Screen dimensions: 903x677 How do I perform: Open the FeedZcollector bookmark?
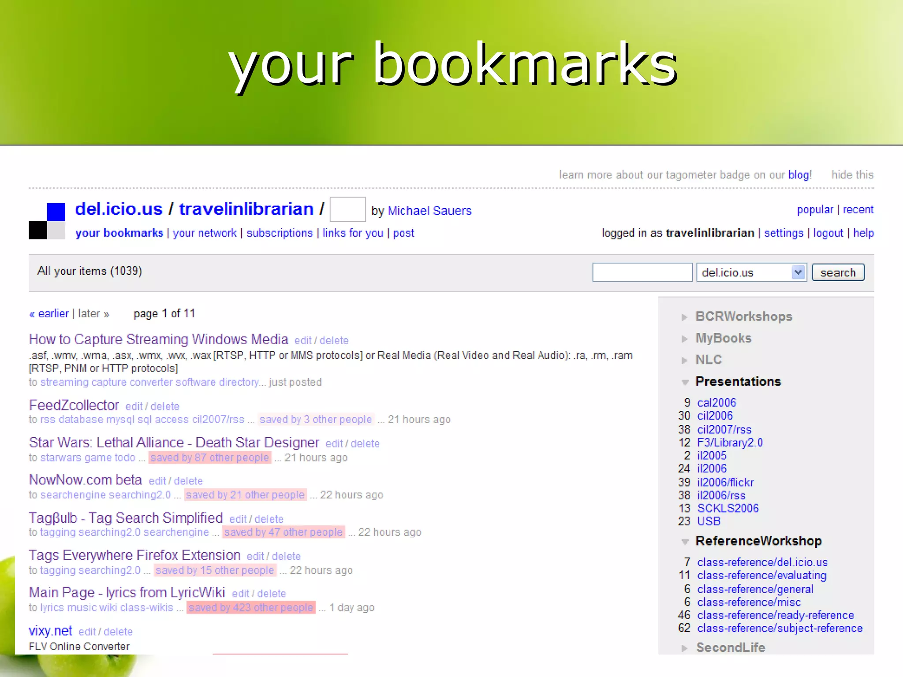tap(74, 405)
